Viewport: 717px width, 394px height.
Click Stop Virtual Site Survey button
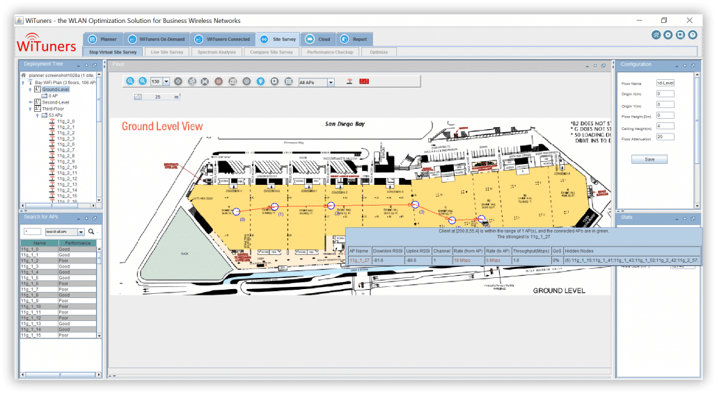click(113, 52)
